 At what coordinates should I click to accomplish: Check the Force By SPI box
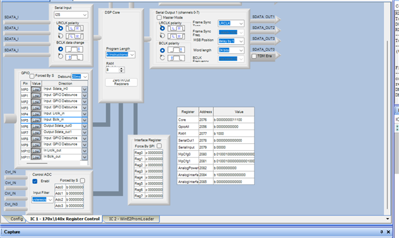coord(159,146)
